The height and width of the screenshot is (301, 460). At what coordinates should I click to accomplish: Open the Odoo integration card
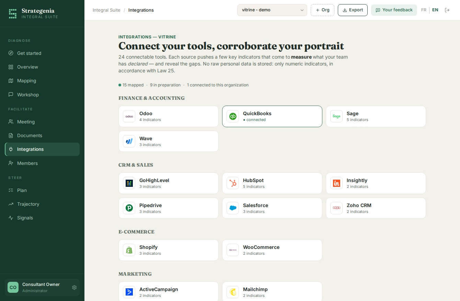pyautogui.click(x=169, y=116)
